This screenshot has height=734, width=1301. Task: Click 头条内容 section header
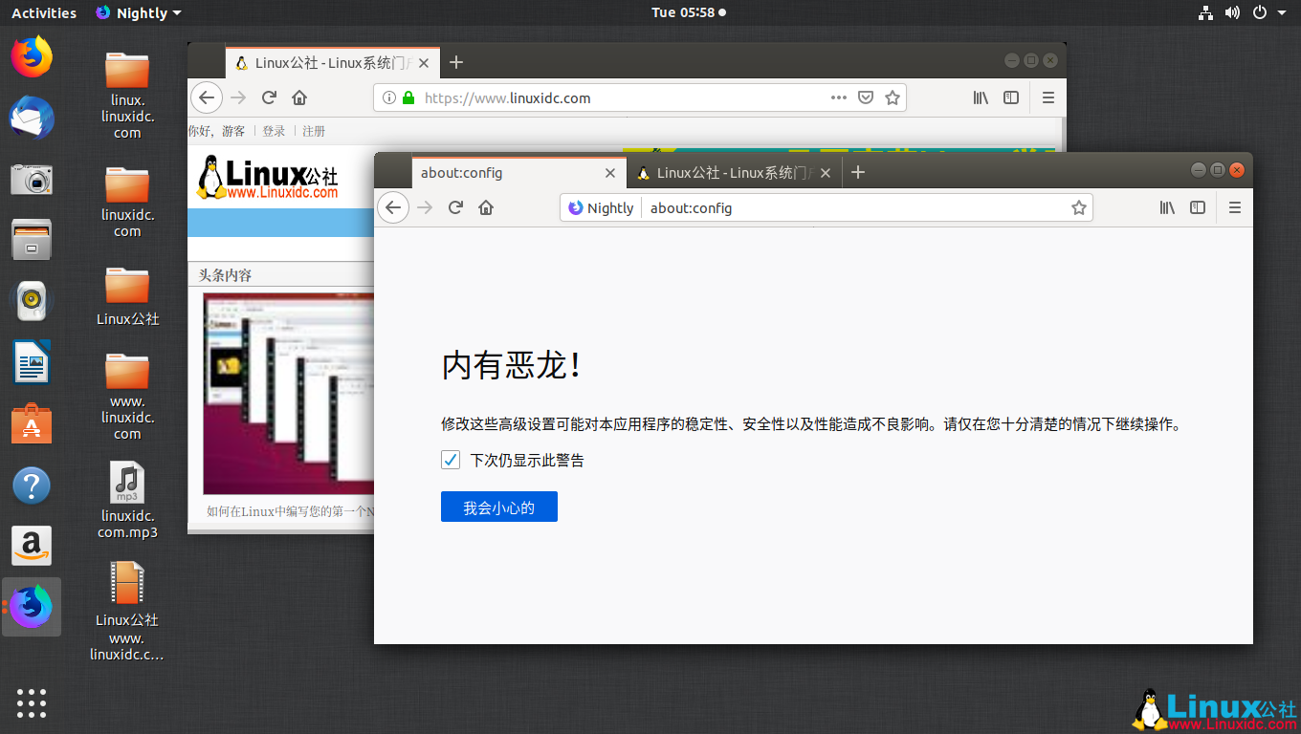coord(226,275)
